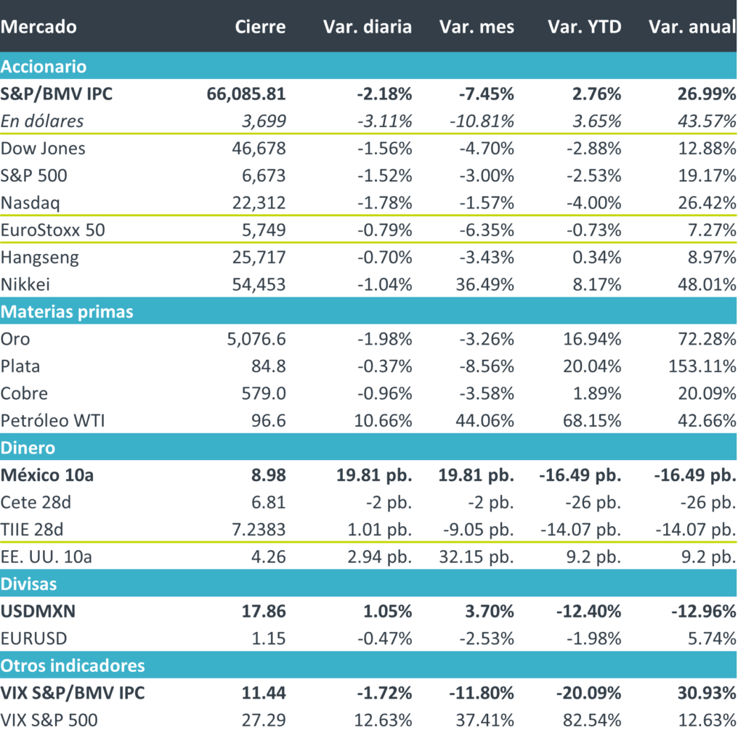Click the Divisas section header
Image resolution: width=738 pixels, height=743 pixels.
29,583
